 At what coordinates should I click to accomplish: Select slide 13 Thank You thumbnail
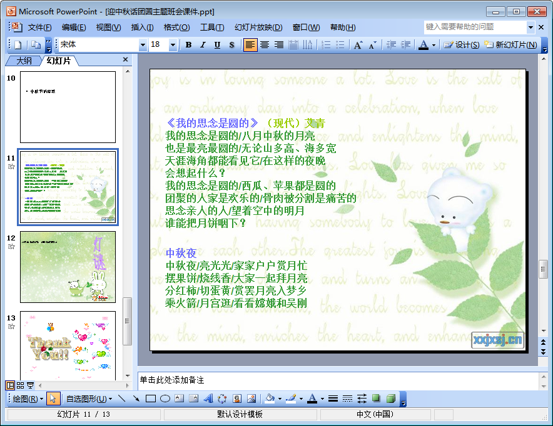click(x=68, y=345)
